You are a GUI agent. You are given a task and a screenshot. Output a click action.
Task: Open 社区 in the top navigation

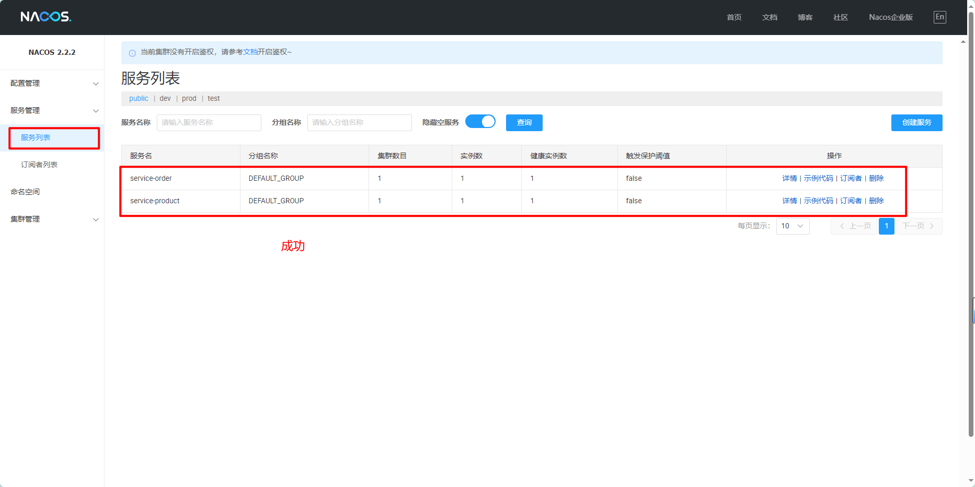[x=841, y=17]
